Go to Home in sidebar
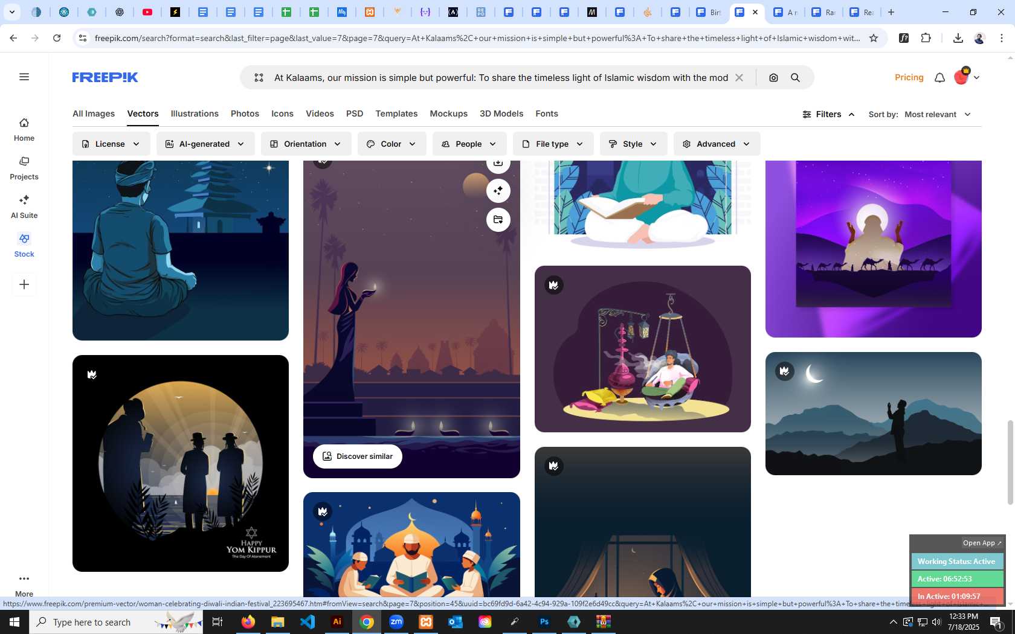 click(x=24, y=130)
